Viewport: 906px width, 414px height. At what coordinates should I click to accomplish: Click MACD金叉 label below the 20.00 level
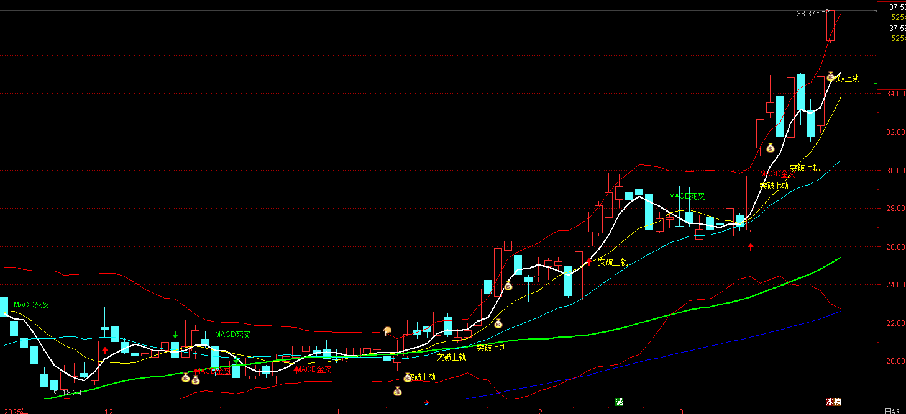tap(314, 369)
